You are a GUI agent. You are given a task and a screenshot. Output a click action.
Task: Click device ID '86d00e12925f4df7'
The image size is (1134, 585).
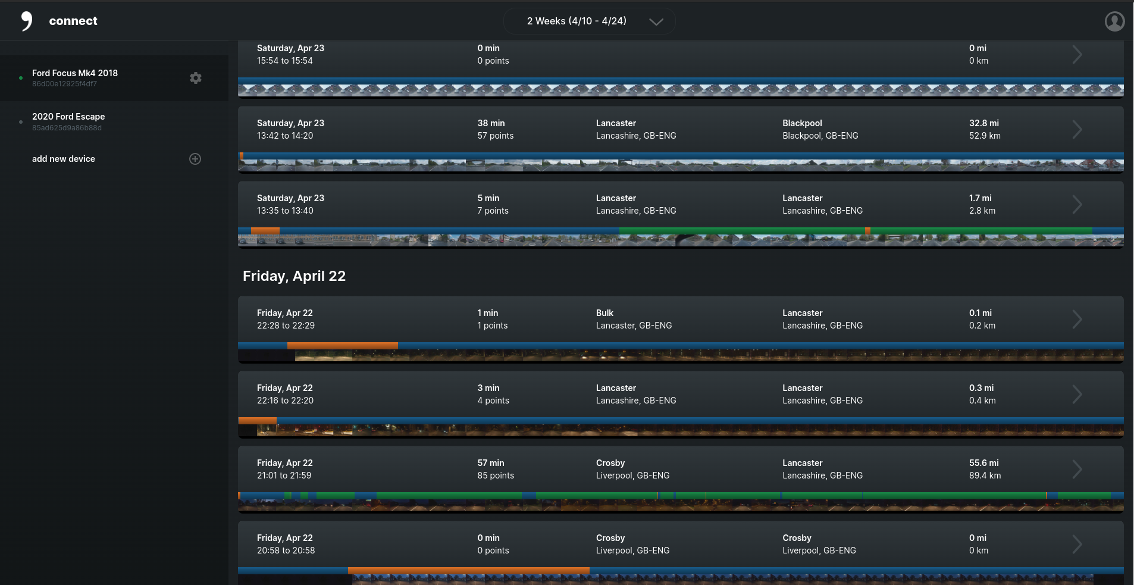[x=64, y=84]
